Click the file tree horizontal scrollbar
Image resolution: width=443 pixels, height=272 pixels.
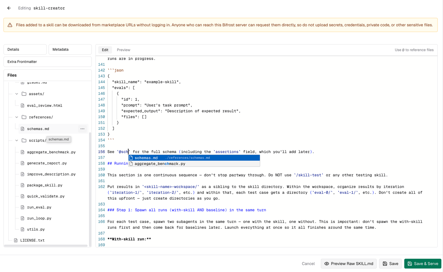click(x=46, y=246)
